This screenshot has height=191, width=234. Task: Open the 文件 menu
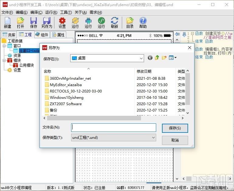click(x=7, y=12)
